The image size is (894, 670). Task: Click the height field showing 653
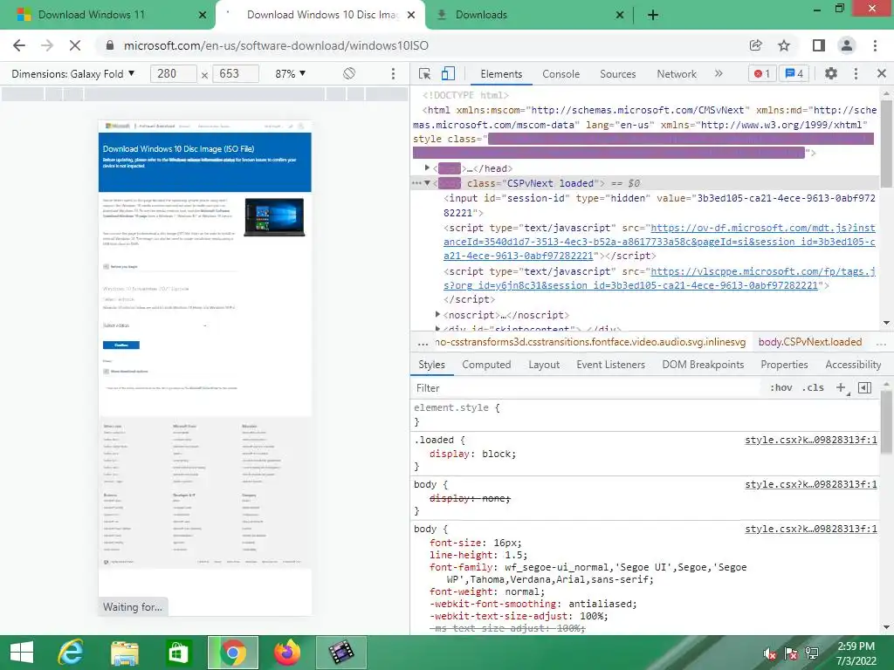[x=235, y=73]
